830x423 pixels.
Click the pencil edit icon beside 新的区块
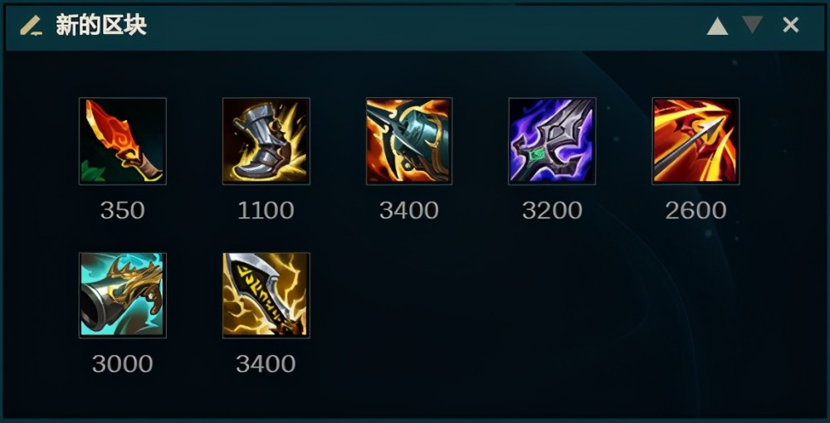[x=31, y=26]
